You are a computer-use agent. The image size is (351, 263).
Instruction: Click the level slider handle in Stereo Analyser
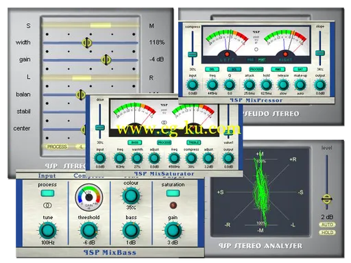click(327, 199)
